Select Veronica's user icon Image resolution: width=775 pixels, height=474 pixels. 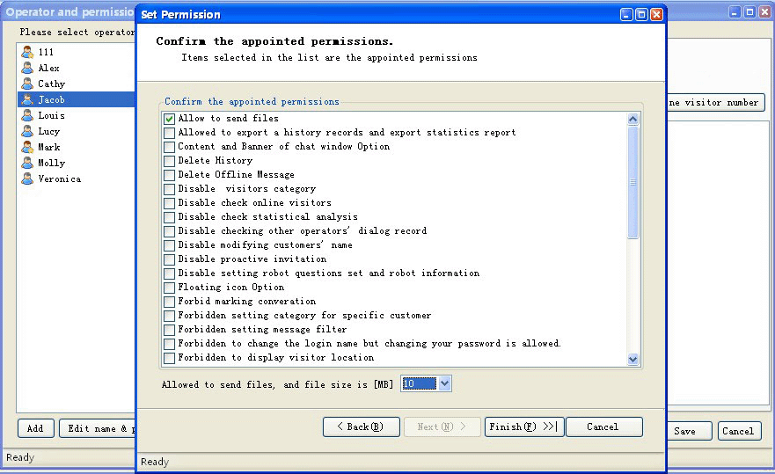tap(27, 179)
